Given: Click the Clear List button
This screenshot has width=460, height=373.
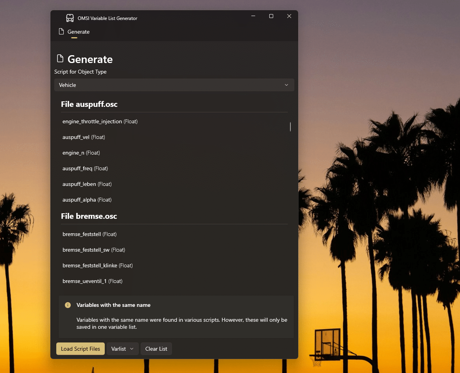Looking at the screenshot, I should coord(156,349).
